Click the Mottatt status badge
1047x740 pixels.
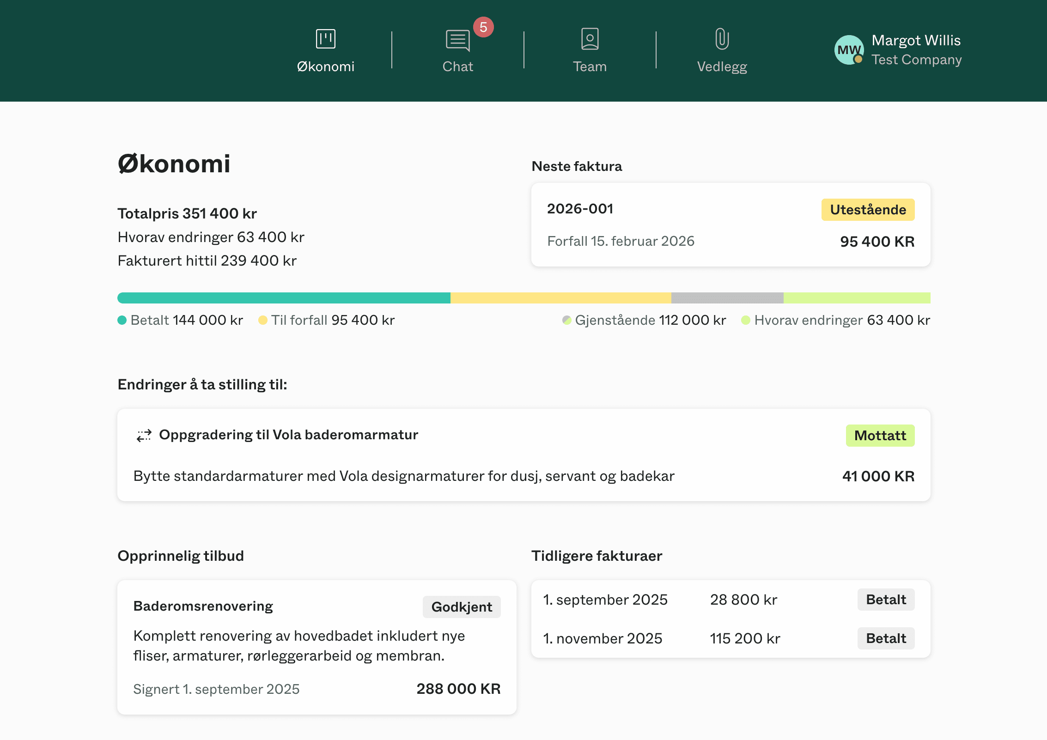tap(880, 436)
